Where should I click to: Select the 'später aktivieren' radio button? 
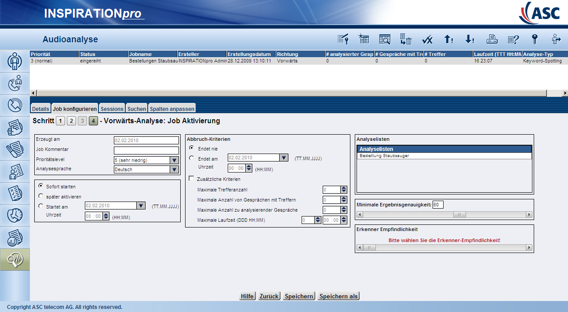tap(41, 196)
